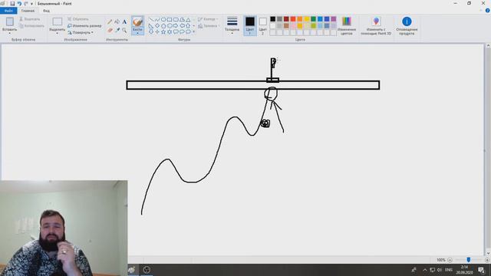Choose the straight line shape
Viewport: 491px width, 276px height.
[151, 19]
